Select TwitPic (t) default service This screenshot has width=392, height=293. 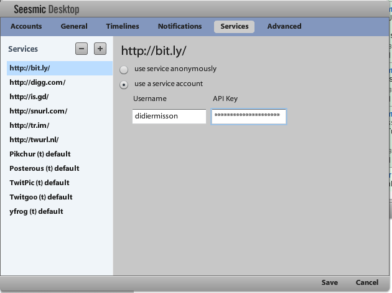[x=60, y=183]
